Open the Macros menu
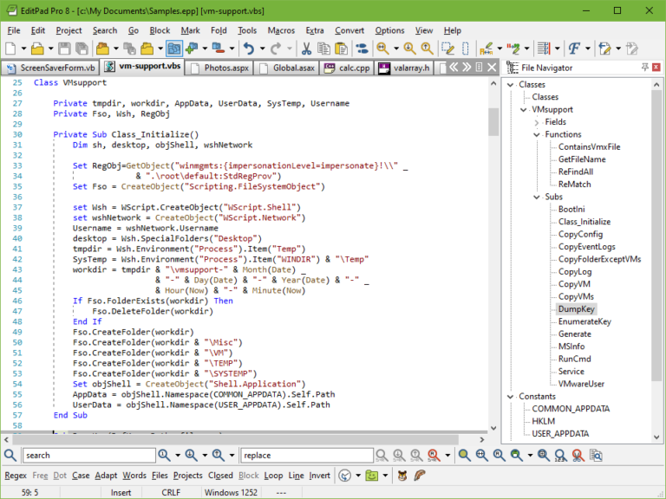Viewport: 666px width, 499px height. [x=281, y=30]
